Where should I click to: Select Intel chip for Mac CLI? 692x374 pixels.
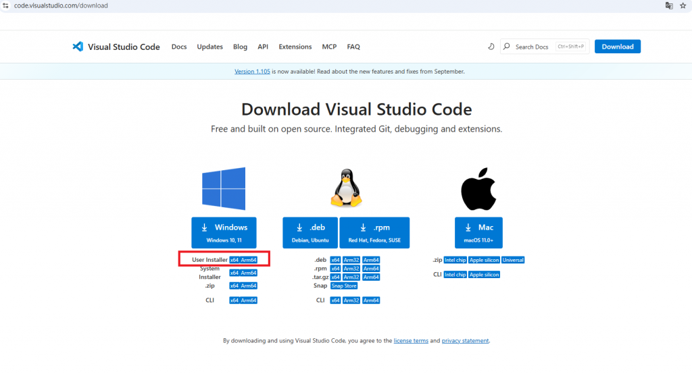click(x=455, y=274)
